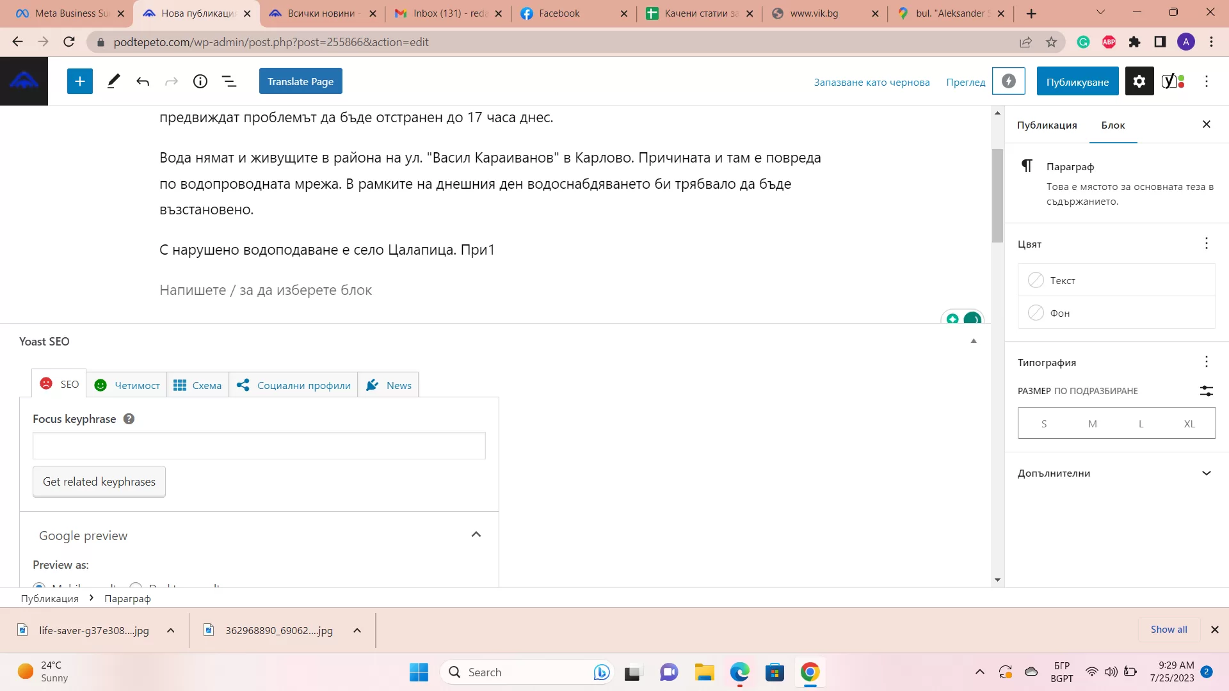
Task: Open menu for 362968890 jpg download
Action: point(357,630)
